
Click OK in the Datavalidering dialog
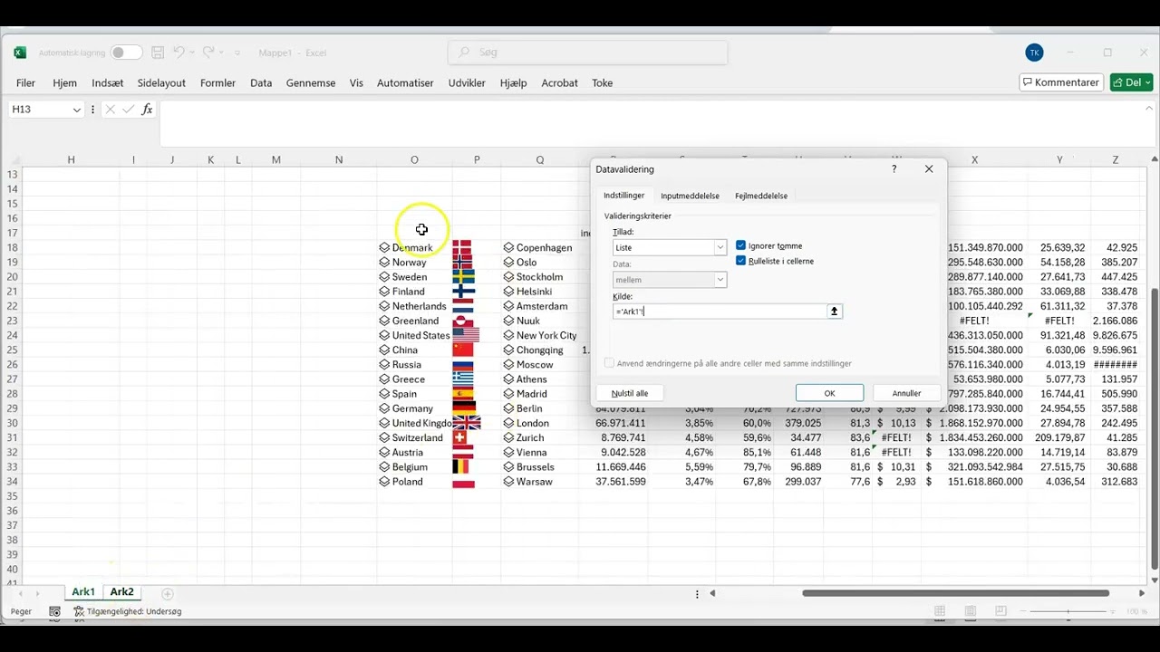(x=829, y=393)
